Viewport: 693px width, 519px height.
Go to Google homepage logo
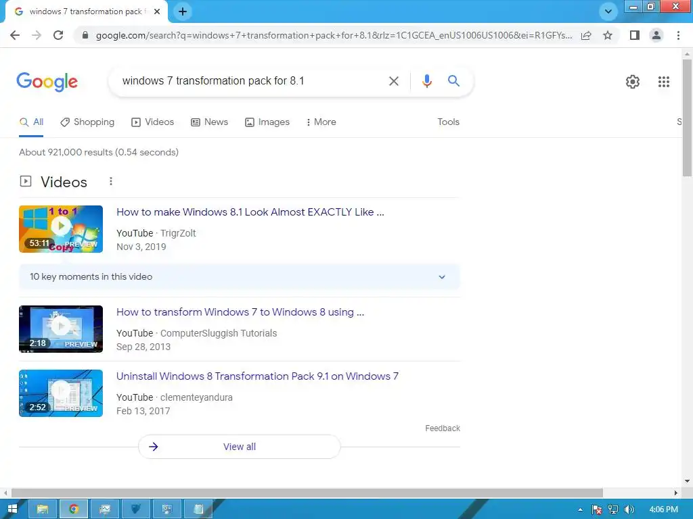[x=47, y=82]
